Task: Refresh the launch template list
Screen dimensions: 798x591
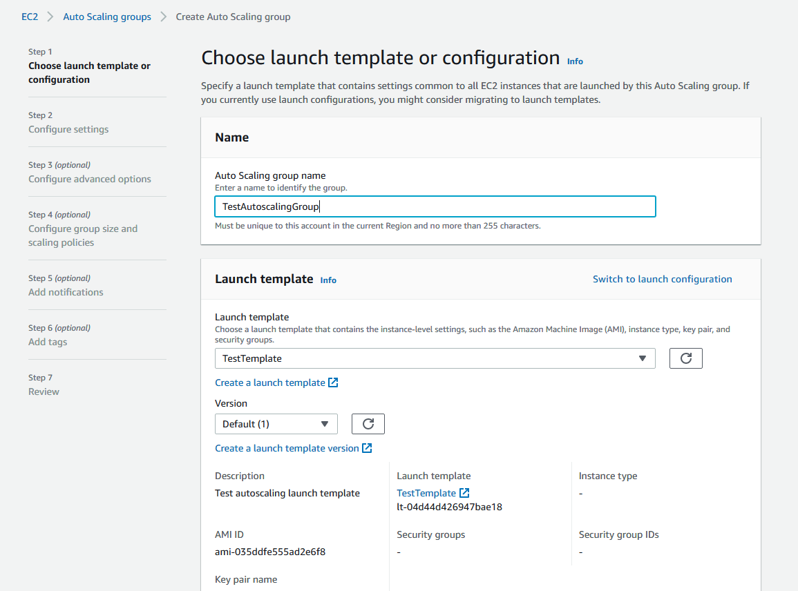Action: (x=685, y=358)
